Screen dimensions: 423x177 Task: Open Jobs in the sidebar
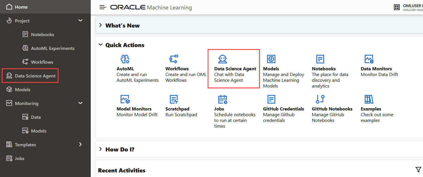click(x=20, y=158)
